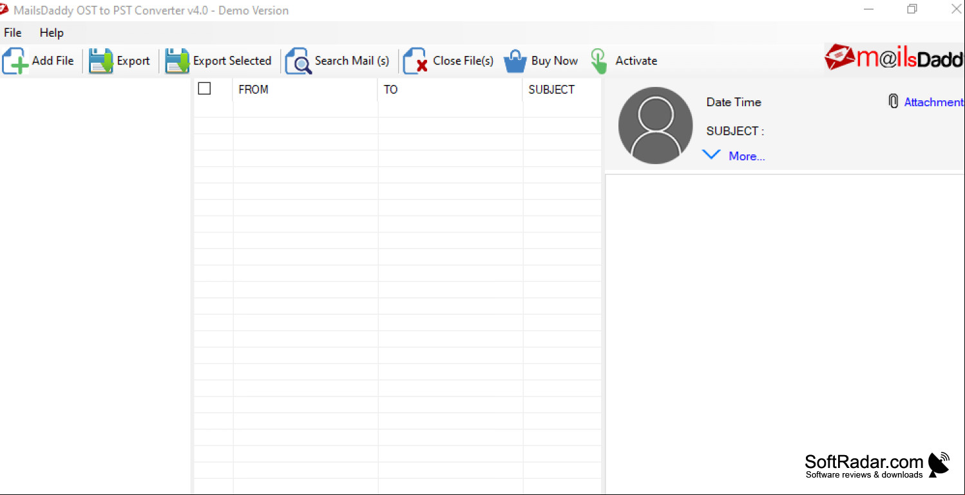Image resolution: width=965 pixels, height=495 pixels.
Task: Click the MailsDaddy logo in toolbar
Action: tap(894, 59)
